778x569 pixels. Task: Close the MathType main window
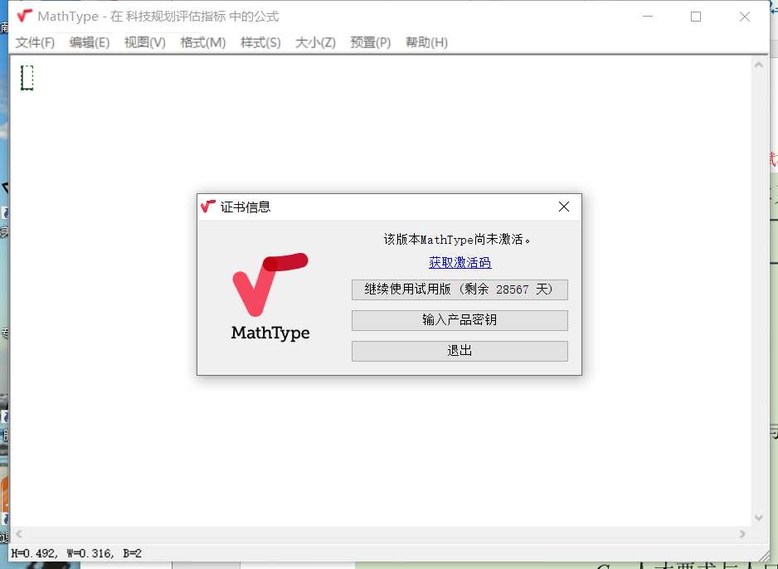745,17
